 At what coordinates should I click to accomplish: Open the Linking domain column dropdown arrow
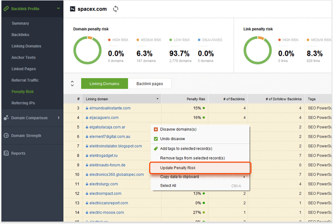[x=157, y=99]
